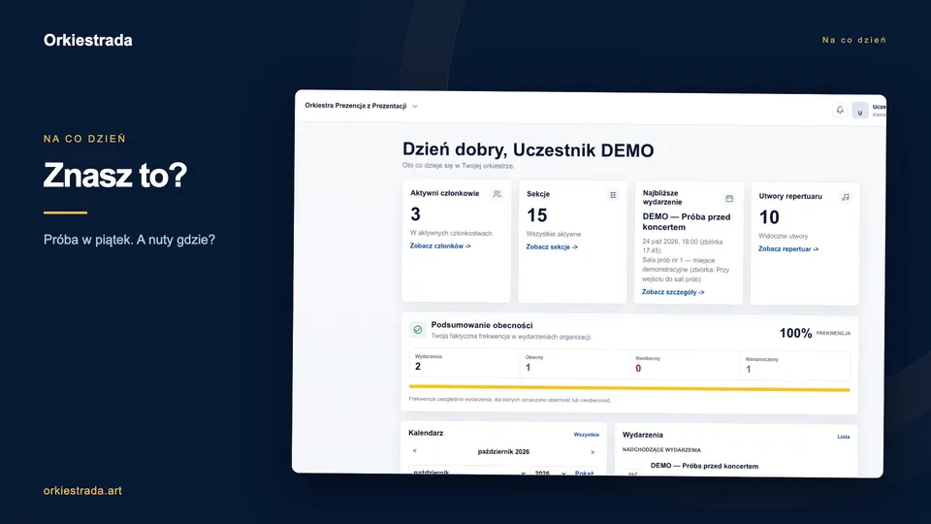Open the październik month dropdown

click(x=468, y=473)
